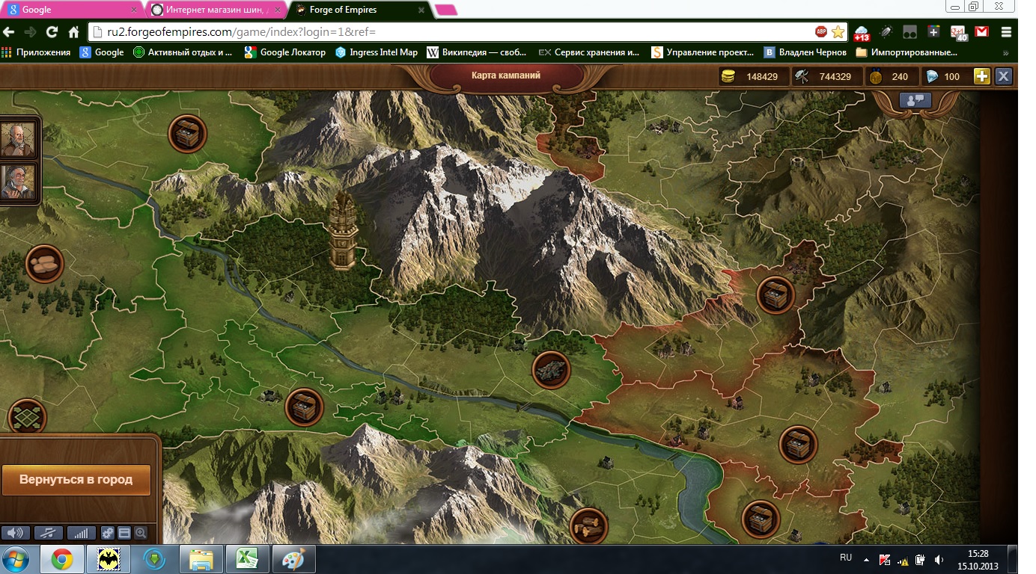Select the lumber logs goods icon
The width and height of the screenshot is (1036, 574).
[x=589, y=525]
